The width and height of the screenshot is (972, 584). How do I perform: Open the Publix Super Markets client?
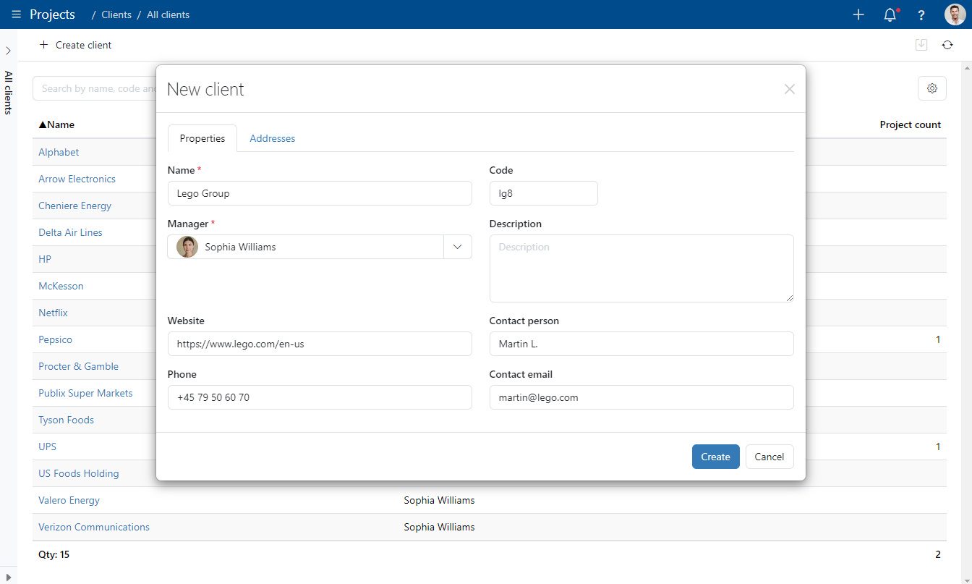(x=85, y=393)
